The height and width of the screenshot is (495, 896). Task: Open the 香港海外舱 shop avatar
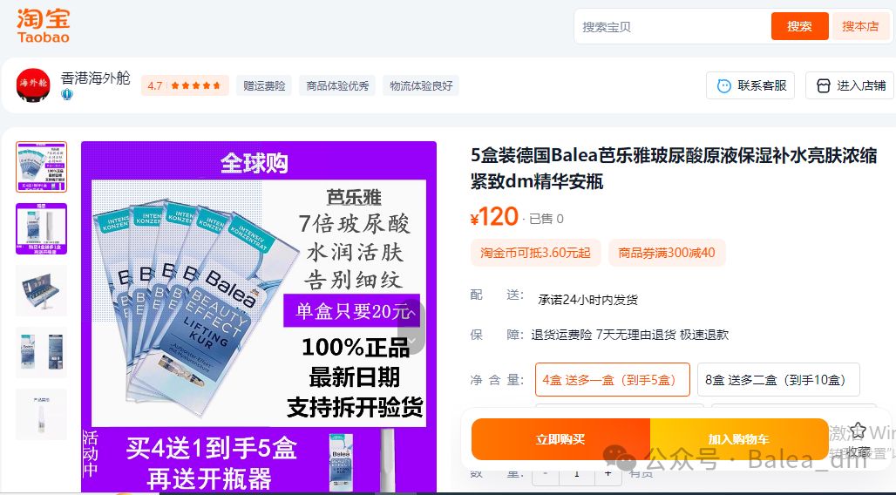click(33, 85)
